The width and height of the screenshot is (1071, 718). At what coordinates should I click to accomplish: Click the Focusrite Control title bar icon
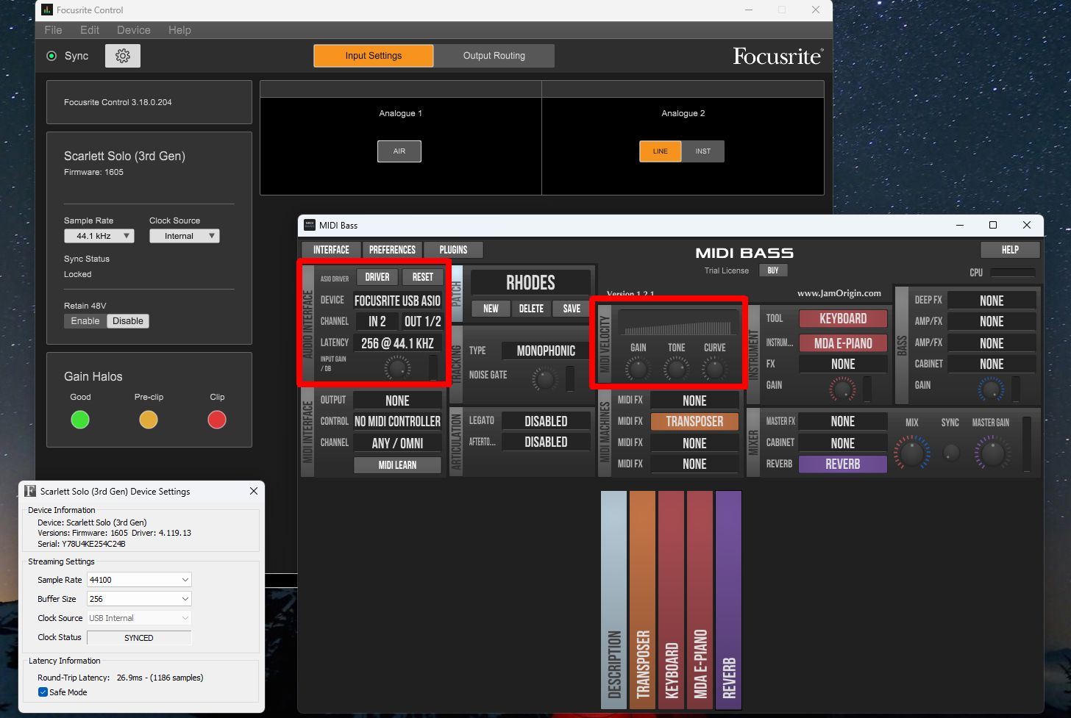click(x=47, y=10)
